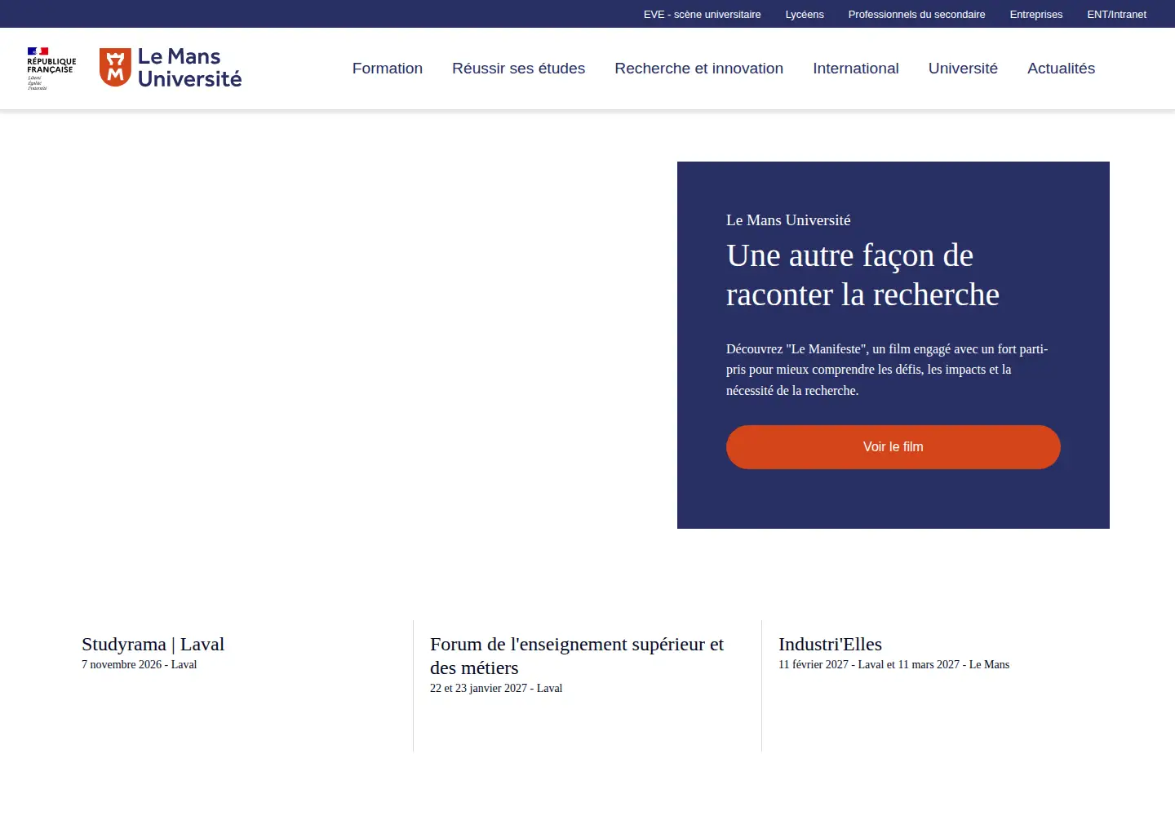Access the ENT/Intranet link
The image size is (1175, 816).
click(x=1116, y=14)
